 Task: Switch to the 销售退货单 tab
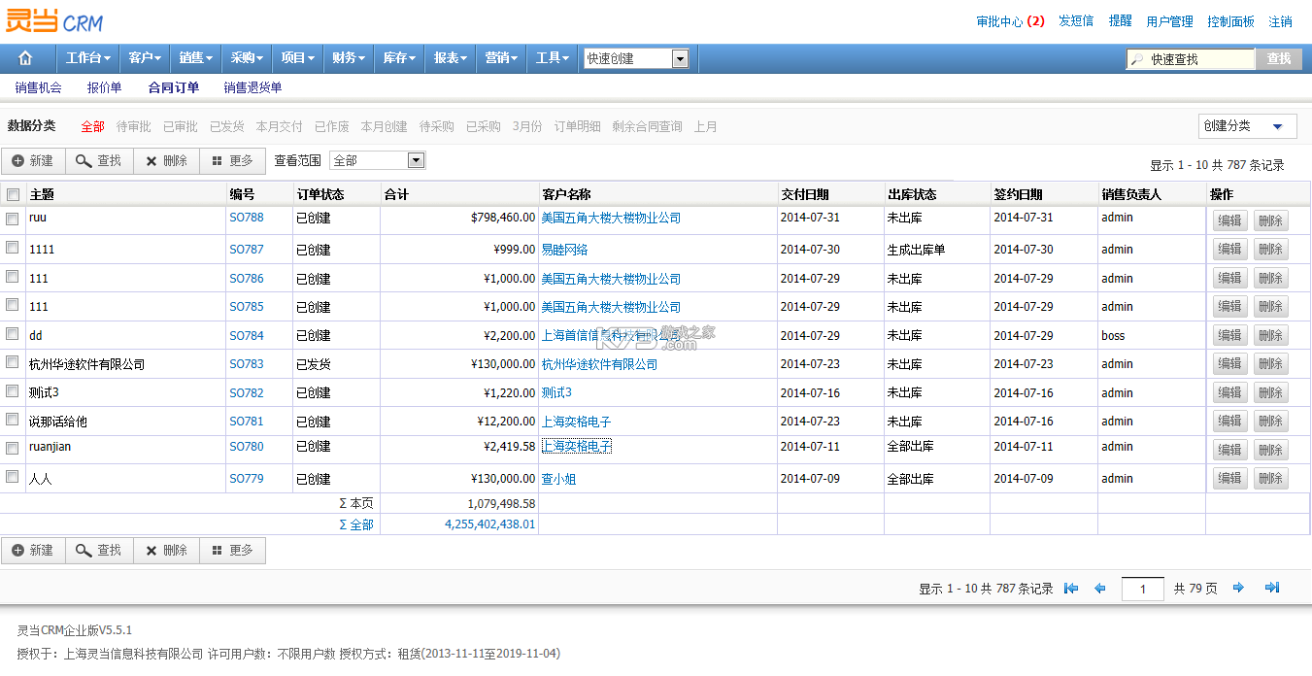click(x=252, y=87)
